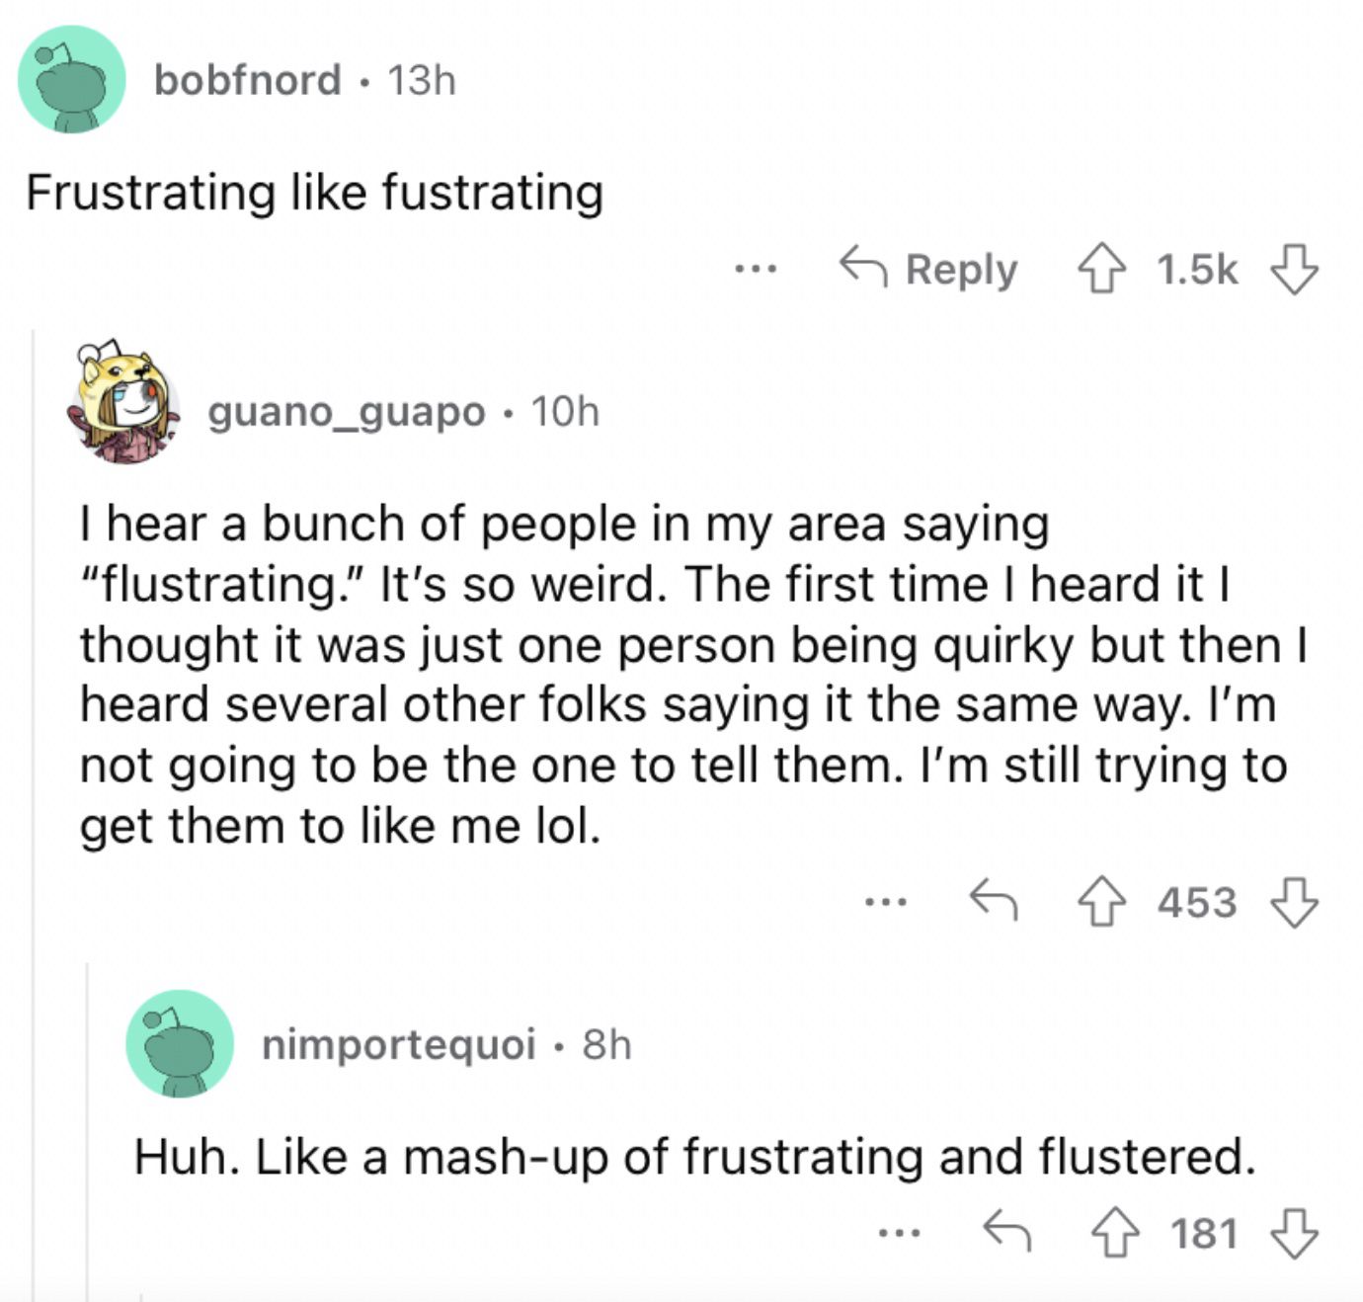Open the guano_guapo username profile
The height and width of the screenshot is (1302, 1363).
[346, 412]
